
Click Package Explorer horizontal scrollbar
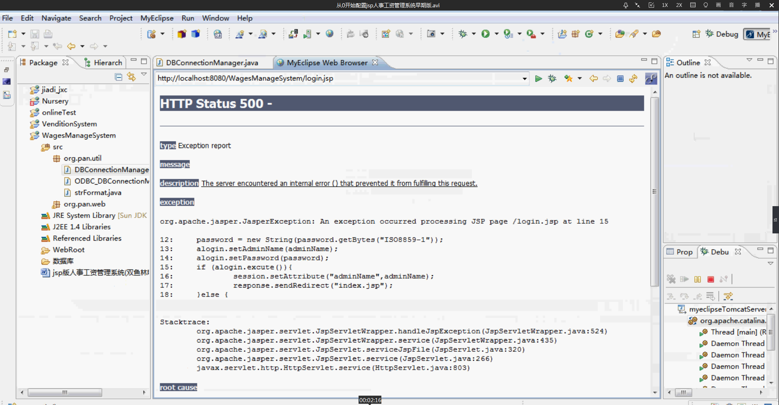(x=65, y=392)
